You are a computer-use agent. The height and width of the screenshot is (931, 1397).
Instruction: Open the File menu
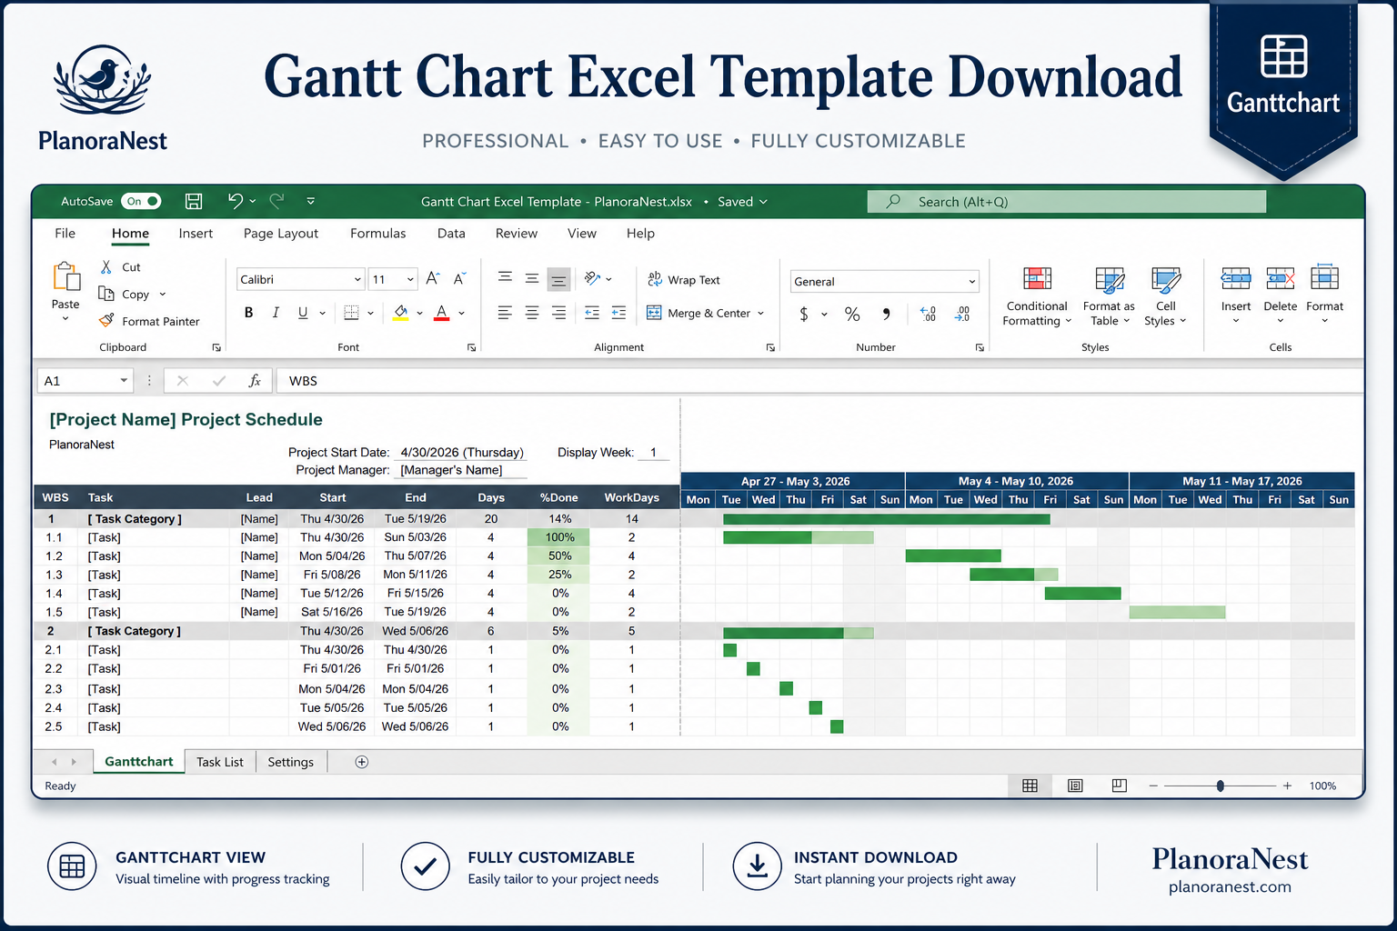pyautogui.click(x=65, y=233)
